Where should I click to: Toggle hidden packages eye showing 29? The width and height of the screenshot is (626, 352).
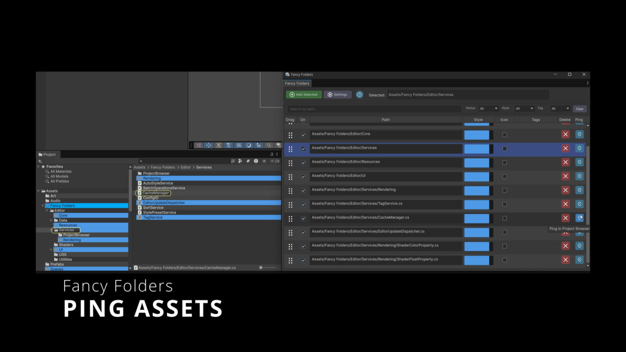[275, 161]
